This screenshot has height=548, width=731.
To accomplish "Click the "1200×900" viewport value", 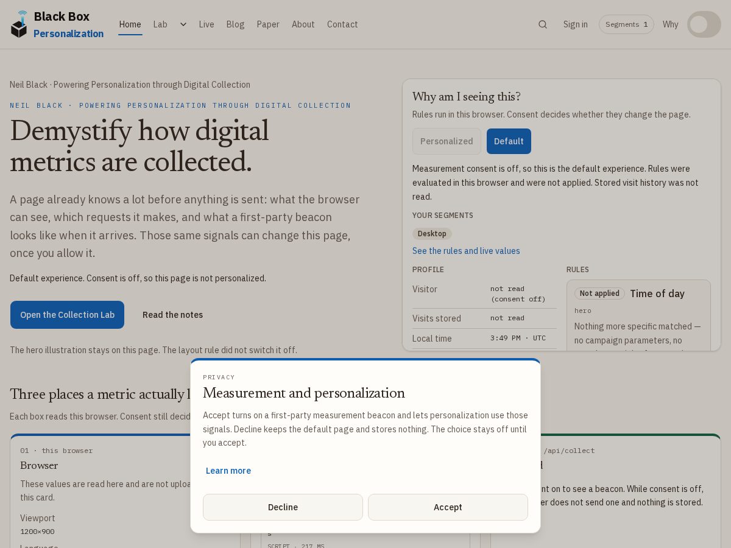I will pyautogui.click(x=37, y=532).
